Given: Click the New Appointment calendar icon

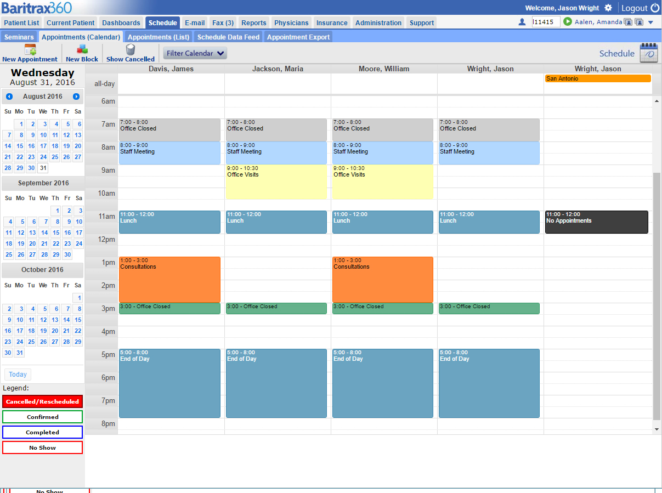Looking at the screenshot, I should click(30, 49).
